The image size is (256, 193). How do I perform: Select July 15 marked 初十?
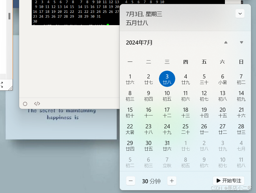(x=130, y=112)
